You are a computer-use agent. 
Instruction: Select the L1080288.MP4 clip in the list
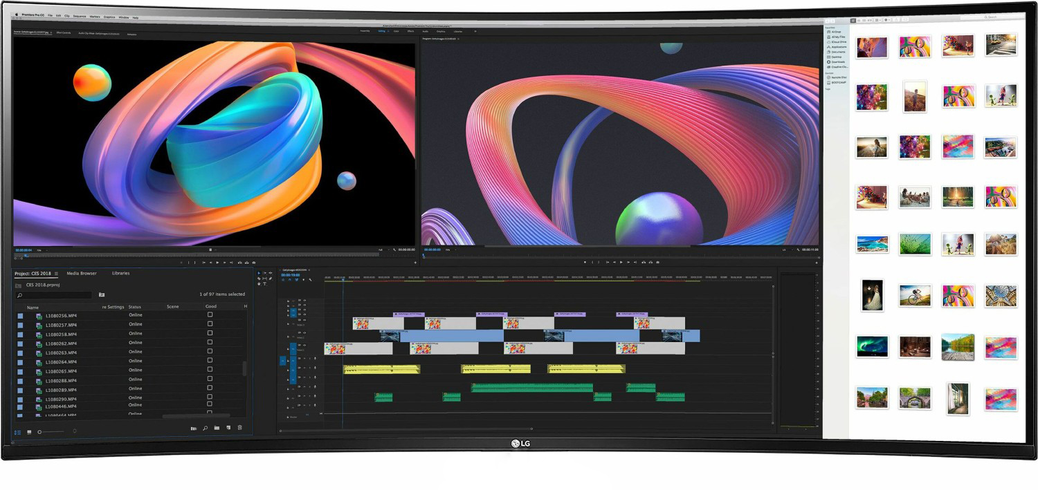pyautogui.click(x=61, y=381)
